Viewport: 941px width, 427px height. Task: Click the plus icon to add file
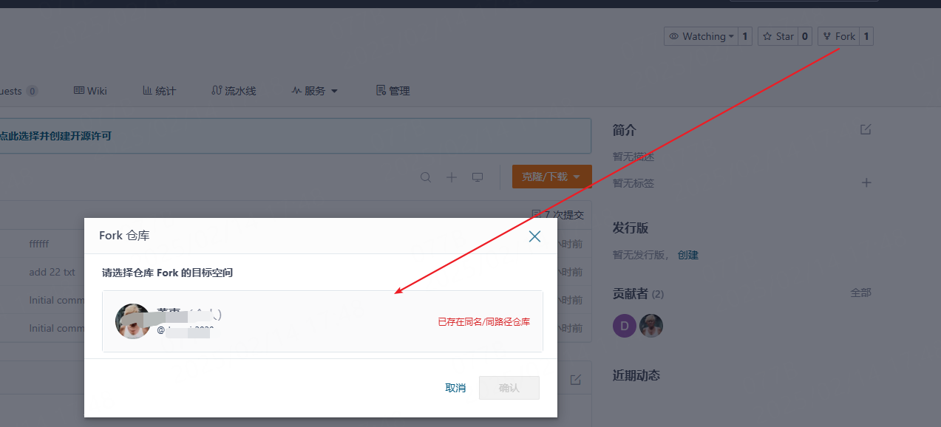click(x=452, y=177)
